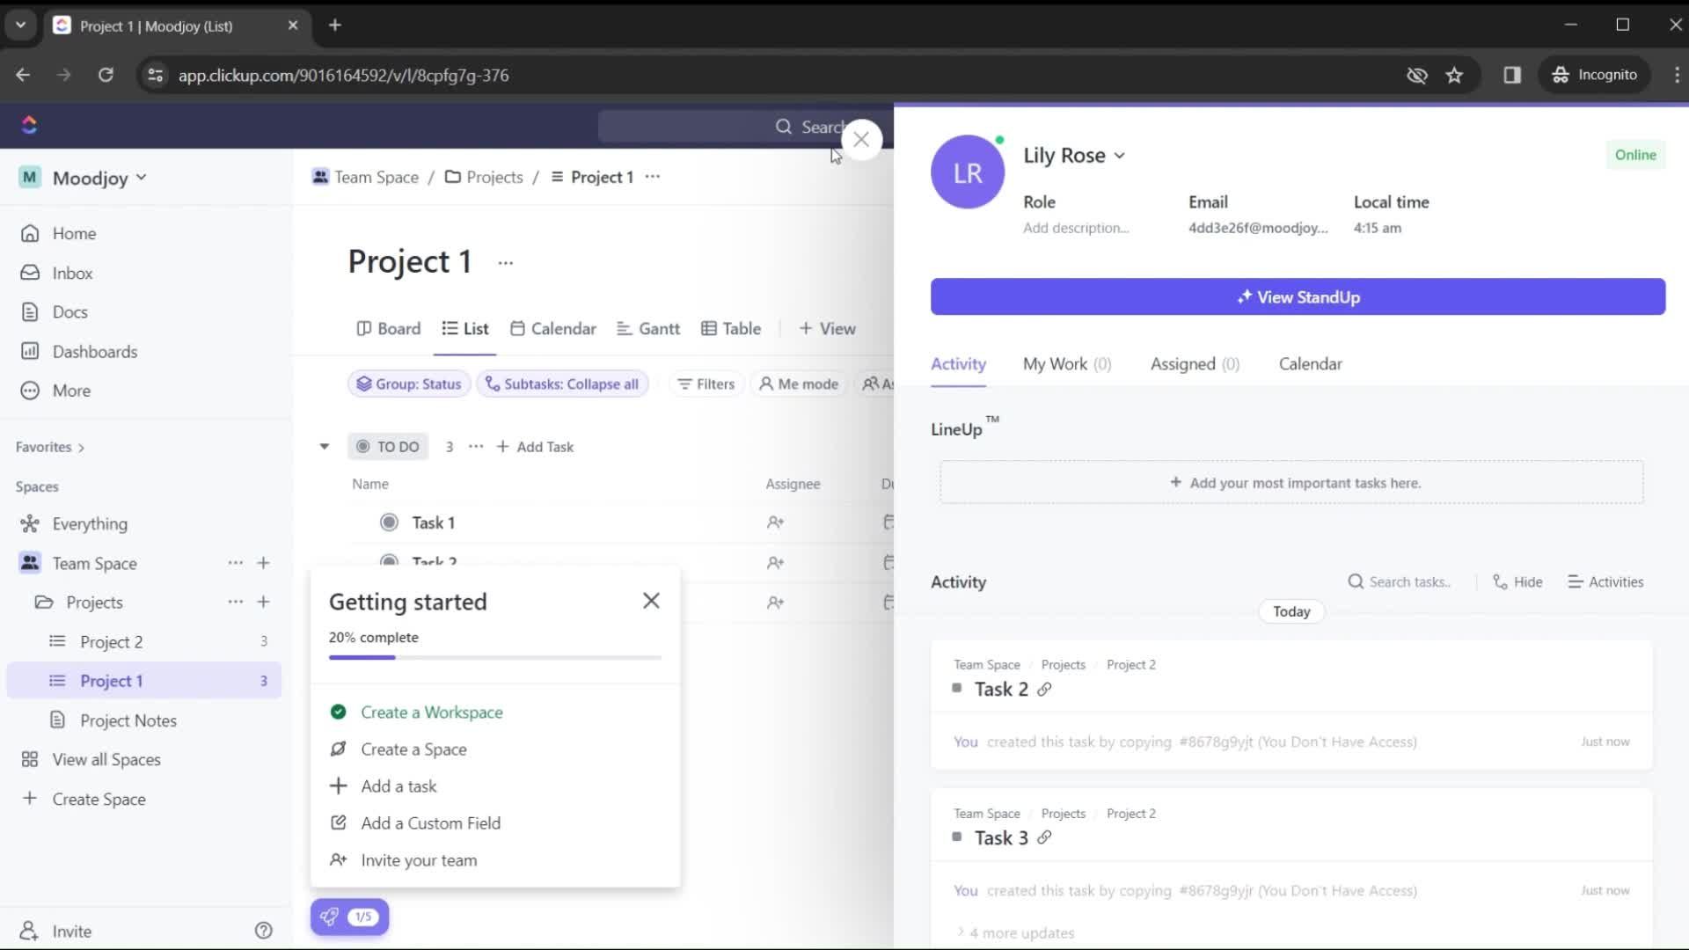Select Everything under Spaces
The image size is (1689, 950).
pyautogui.click(x=90, y=524)
